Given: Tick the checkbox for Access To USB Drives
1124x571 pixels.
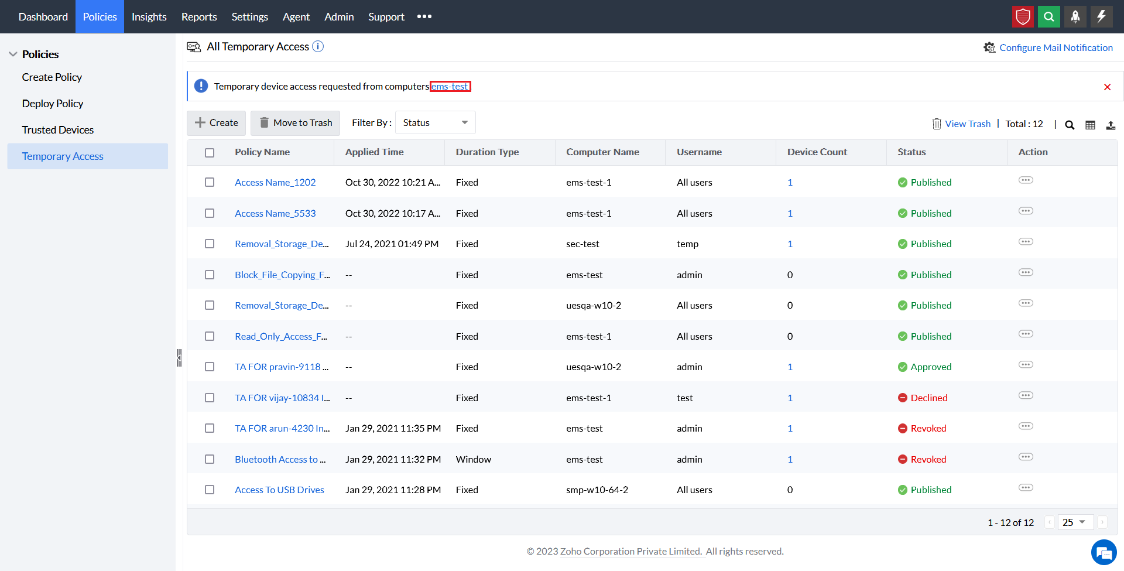Looking at the screenshot, I should [x=210, y=490].
